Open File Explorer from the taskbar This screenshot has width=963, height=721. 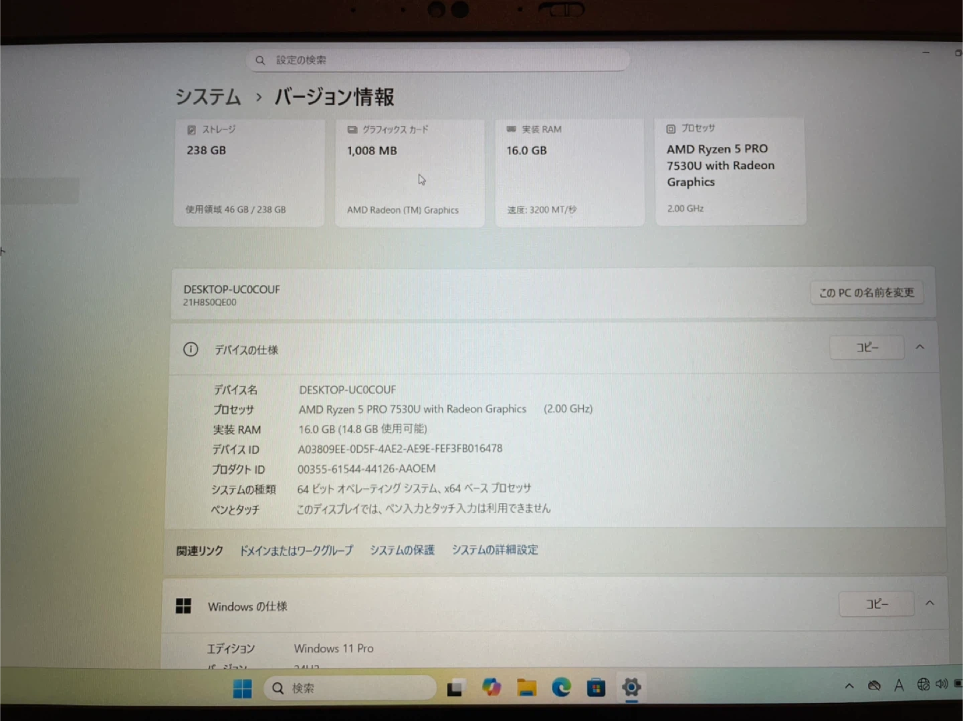click(x=526, y=687)
